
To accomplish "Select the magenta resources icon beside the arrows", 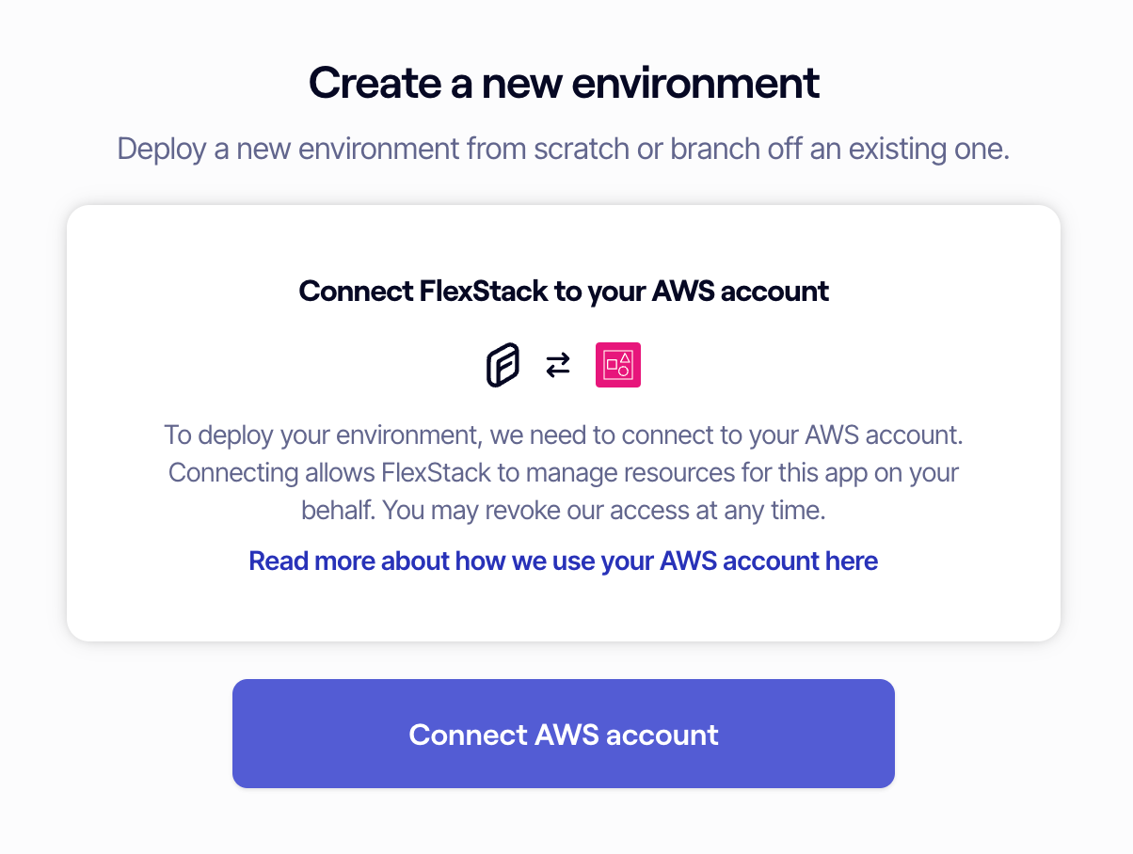I will (x=617, y=365).
